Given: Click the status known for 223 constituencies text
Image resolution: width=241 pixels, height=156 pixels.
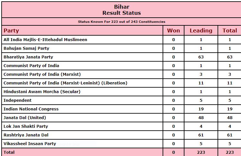Looking at the screenshot, I should tap(121, 22).
